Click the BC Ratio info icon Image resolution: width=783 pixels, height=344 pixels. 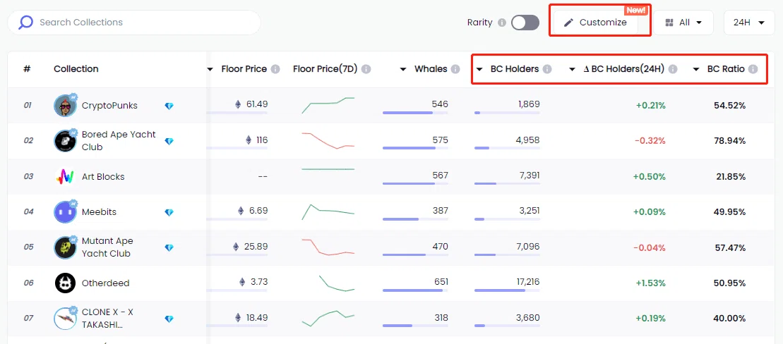[753, 69]
